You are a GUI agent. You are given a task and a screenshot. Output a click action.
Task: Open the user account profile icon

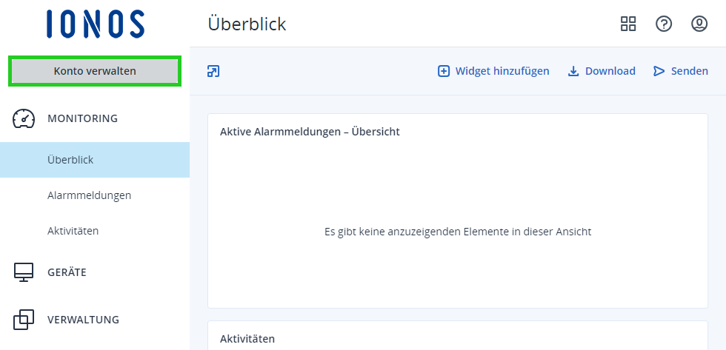[x=699, y=24]
